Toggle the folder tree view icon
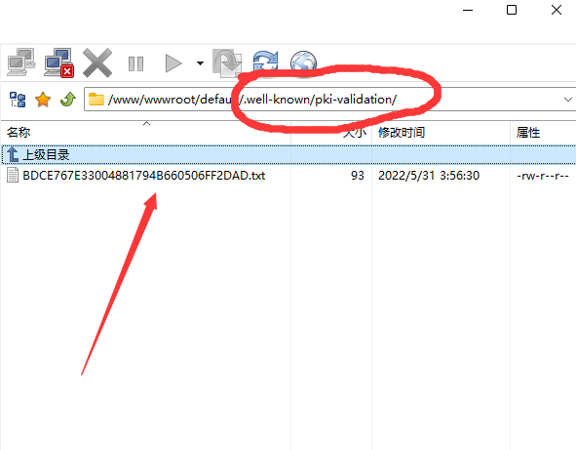Image resolution: width=576 pixels, height=450 pixels. pyautogui.click(x=18, y=100)
